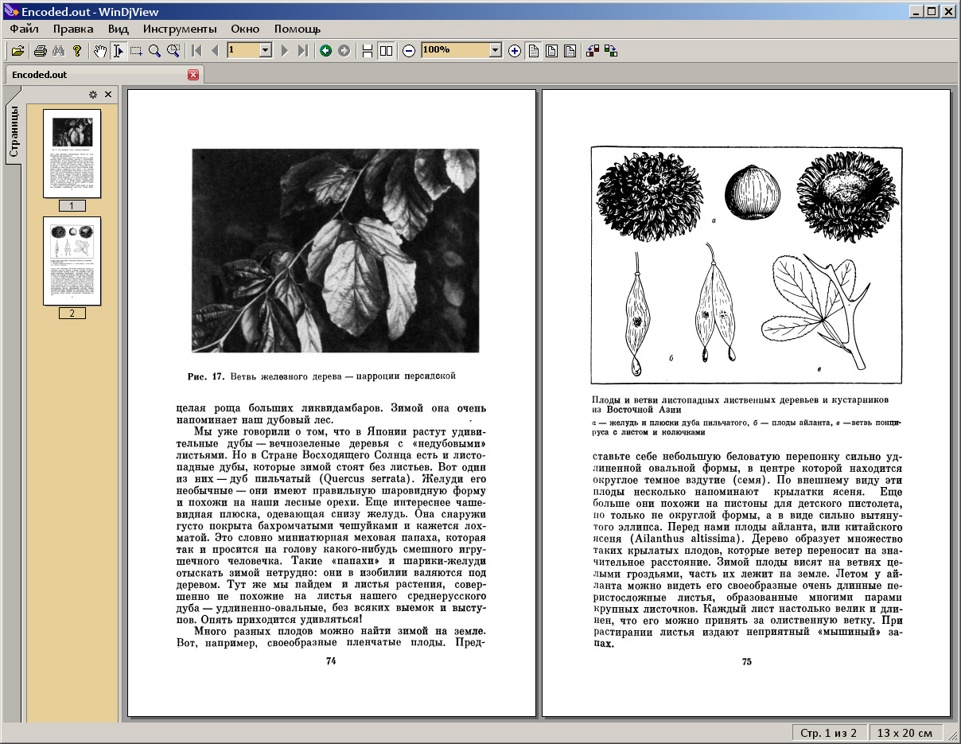The width and height of the screenshot is (961, 744).
Task: Select the Encoded.out document tab
Action: coord(103,75)
